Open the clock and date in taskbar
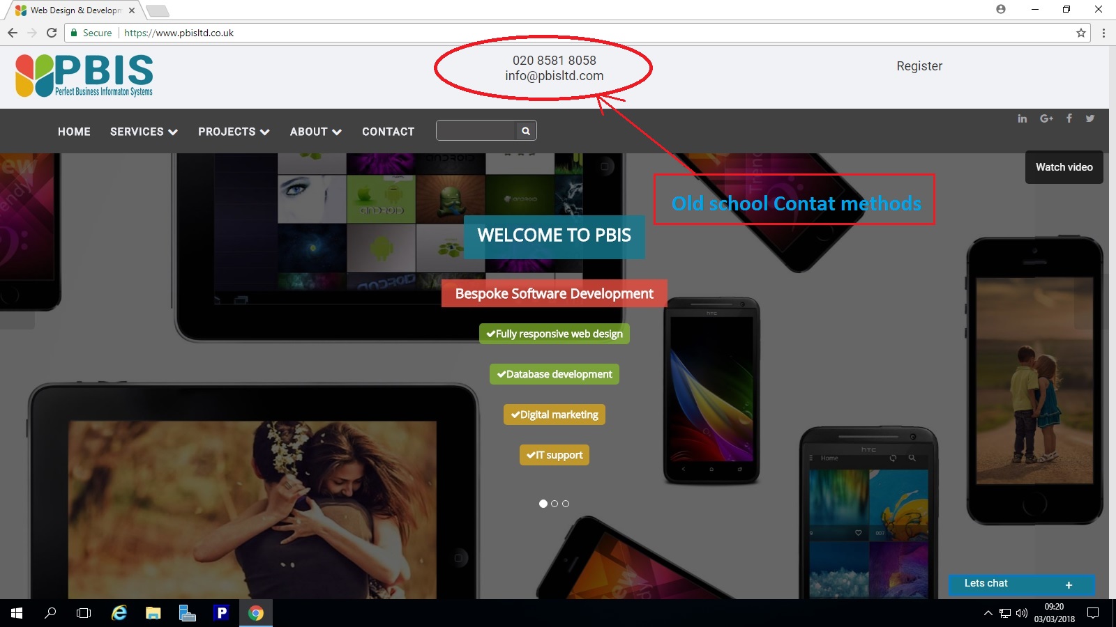This screenshot has width=1116, height=627. 1054,613
